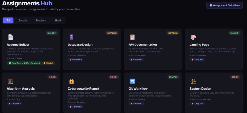
Task: Open the System Design title
Action: coord(200,89)
